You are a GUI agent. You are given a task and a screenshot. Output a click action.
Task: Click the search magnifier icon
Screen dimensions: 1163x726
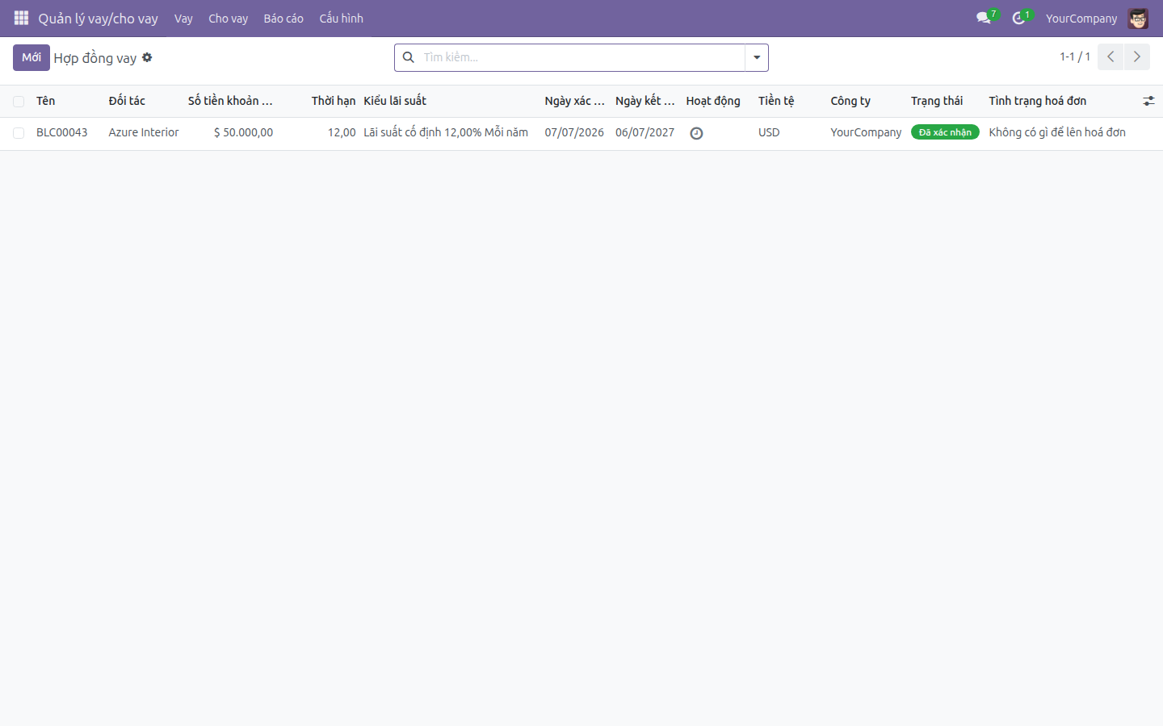tap(409, 57)
